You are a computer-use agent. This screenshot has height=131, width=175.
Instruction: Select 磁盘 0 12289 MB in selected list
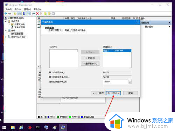click(117, 51)
